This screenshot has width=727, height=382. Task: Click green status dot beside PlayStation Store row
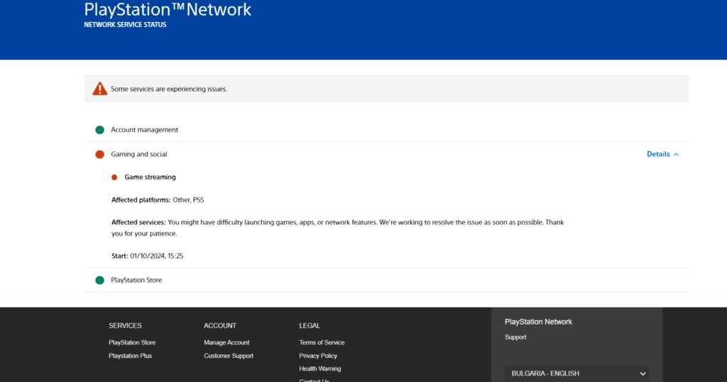99,280
